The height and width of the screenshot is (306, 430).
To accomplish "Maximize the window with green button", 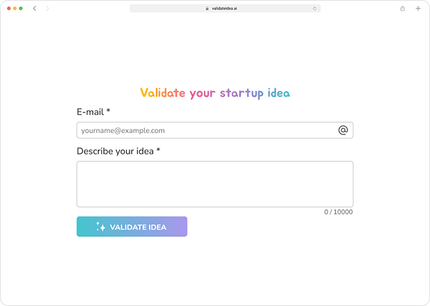I will (x=21, y=8).
